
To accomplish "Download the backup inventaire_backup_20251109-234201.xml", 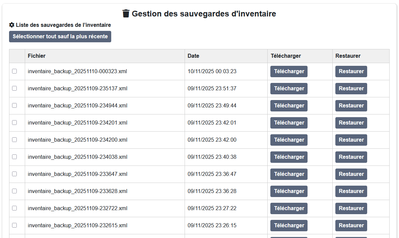I will 288,123.
